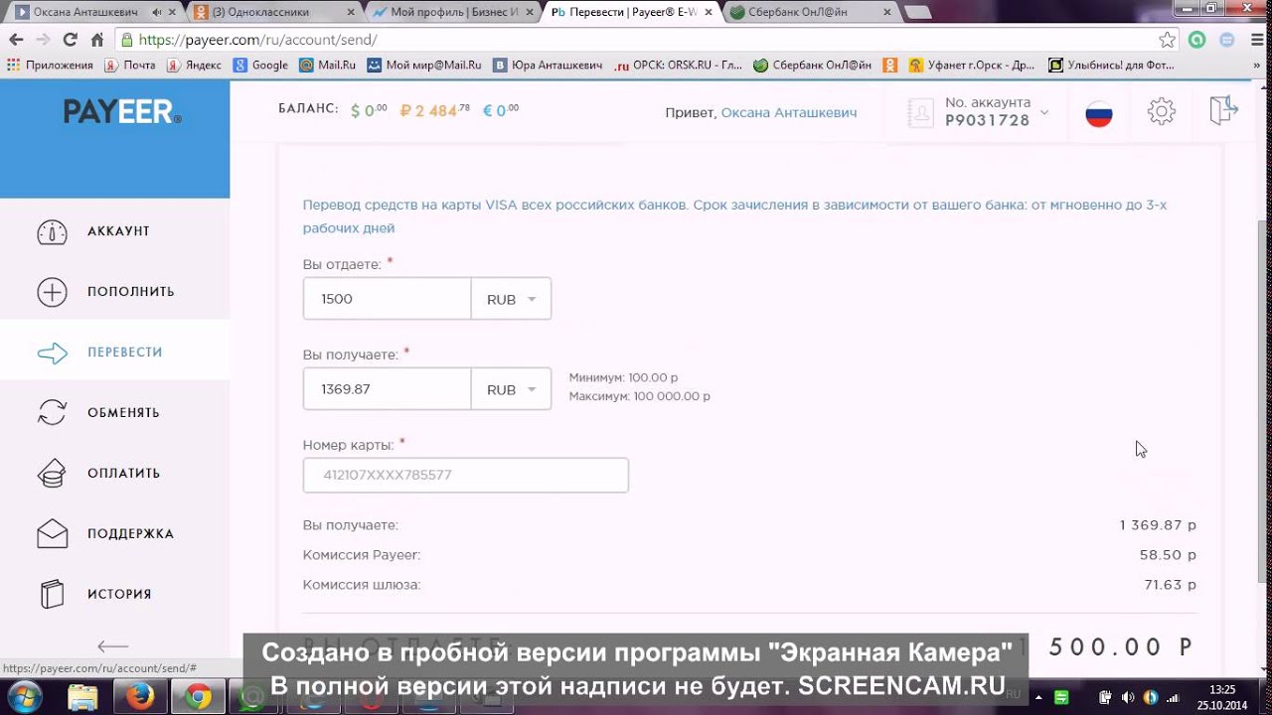1272x715 pixels.
Task: Open Windows Start button
Action: pyautogui.click(x=26, y=696)
